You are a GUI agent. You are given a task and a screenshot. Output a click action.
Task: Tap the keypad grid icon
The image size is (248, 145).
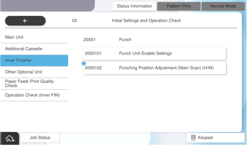click(x=193, y=138)
